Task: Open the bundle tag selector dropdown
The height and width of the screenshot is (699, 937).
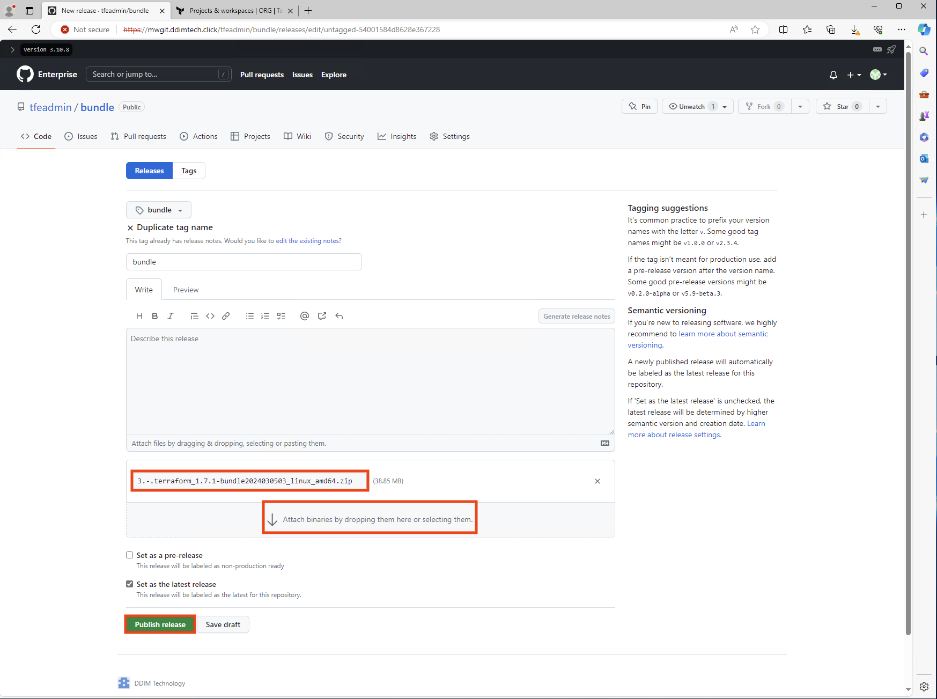Action: coord(159,210)
